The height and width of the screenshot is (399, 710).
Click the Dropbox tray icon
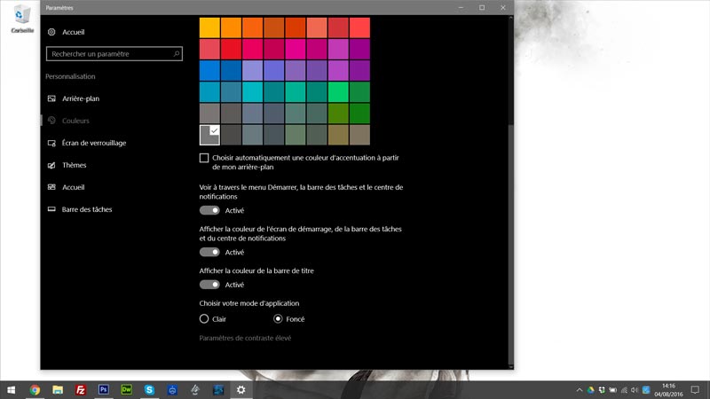602,390
